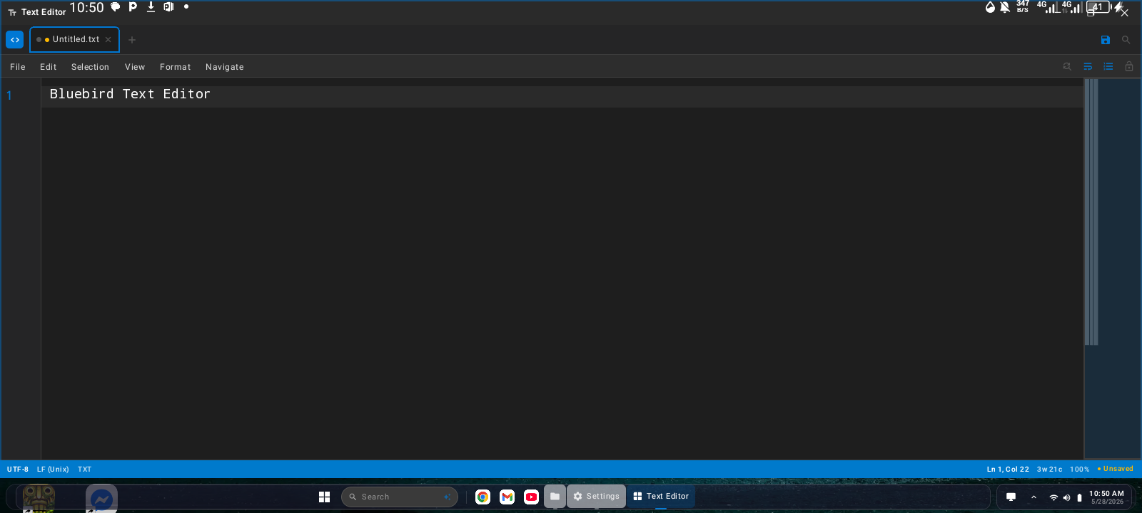The width and height of the screenshot is (1142, 513).
Task: Open search with the top-right magnifier icon
Action: [x=1126, y=40]
